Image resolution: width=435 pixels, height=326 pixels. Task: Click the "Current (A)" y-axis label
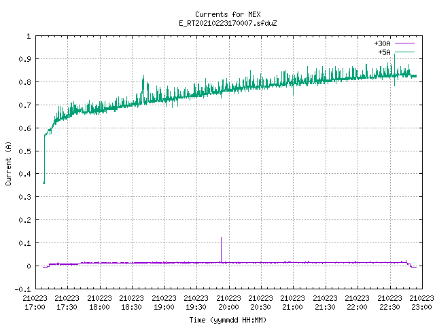(8, 163)
